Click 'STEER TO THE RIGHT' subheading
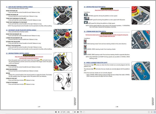The image size is (156, 114). click(x=12, y=83)
